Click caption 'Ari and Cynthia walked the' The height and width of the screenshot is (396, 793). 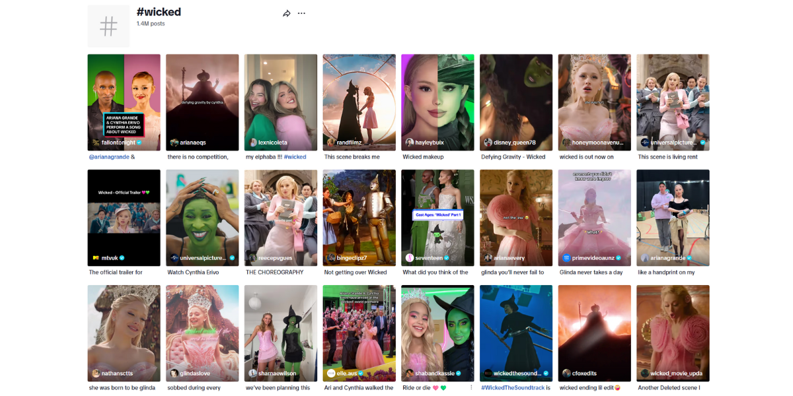pyautogui.click(x=359, y=388)
